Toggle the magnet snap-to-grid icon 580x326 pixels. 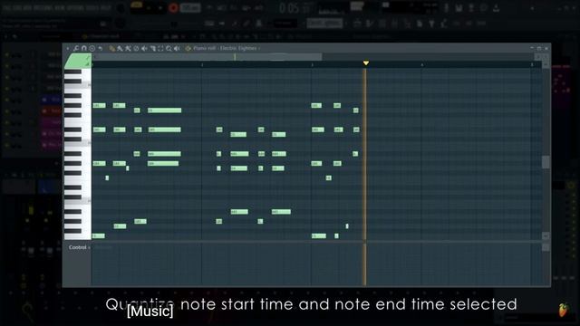[x=84, y=48]
